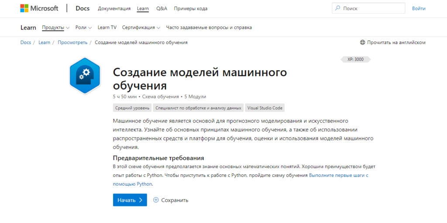Click the Microsoft logo icon
Viewport: 447px width, 223px height.
(x=25, y=8)
